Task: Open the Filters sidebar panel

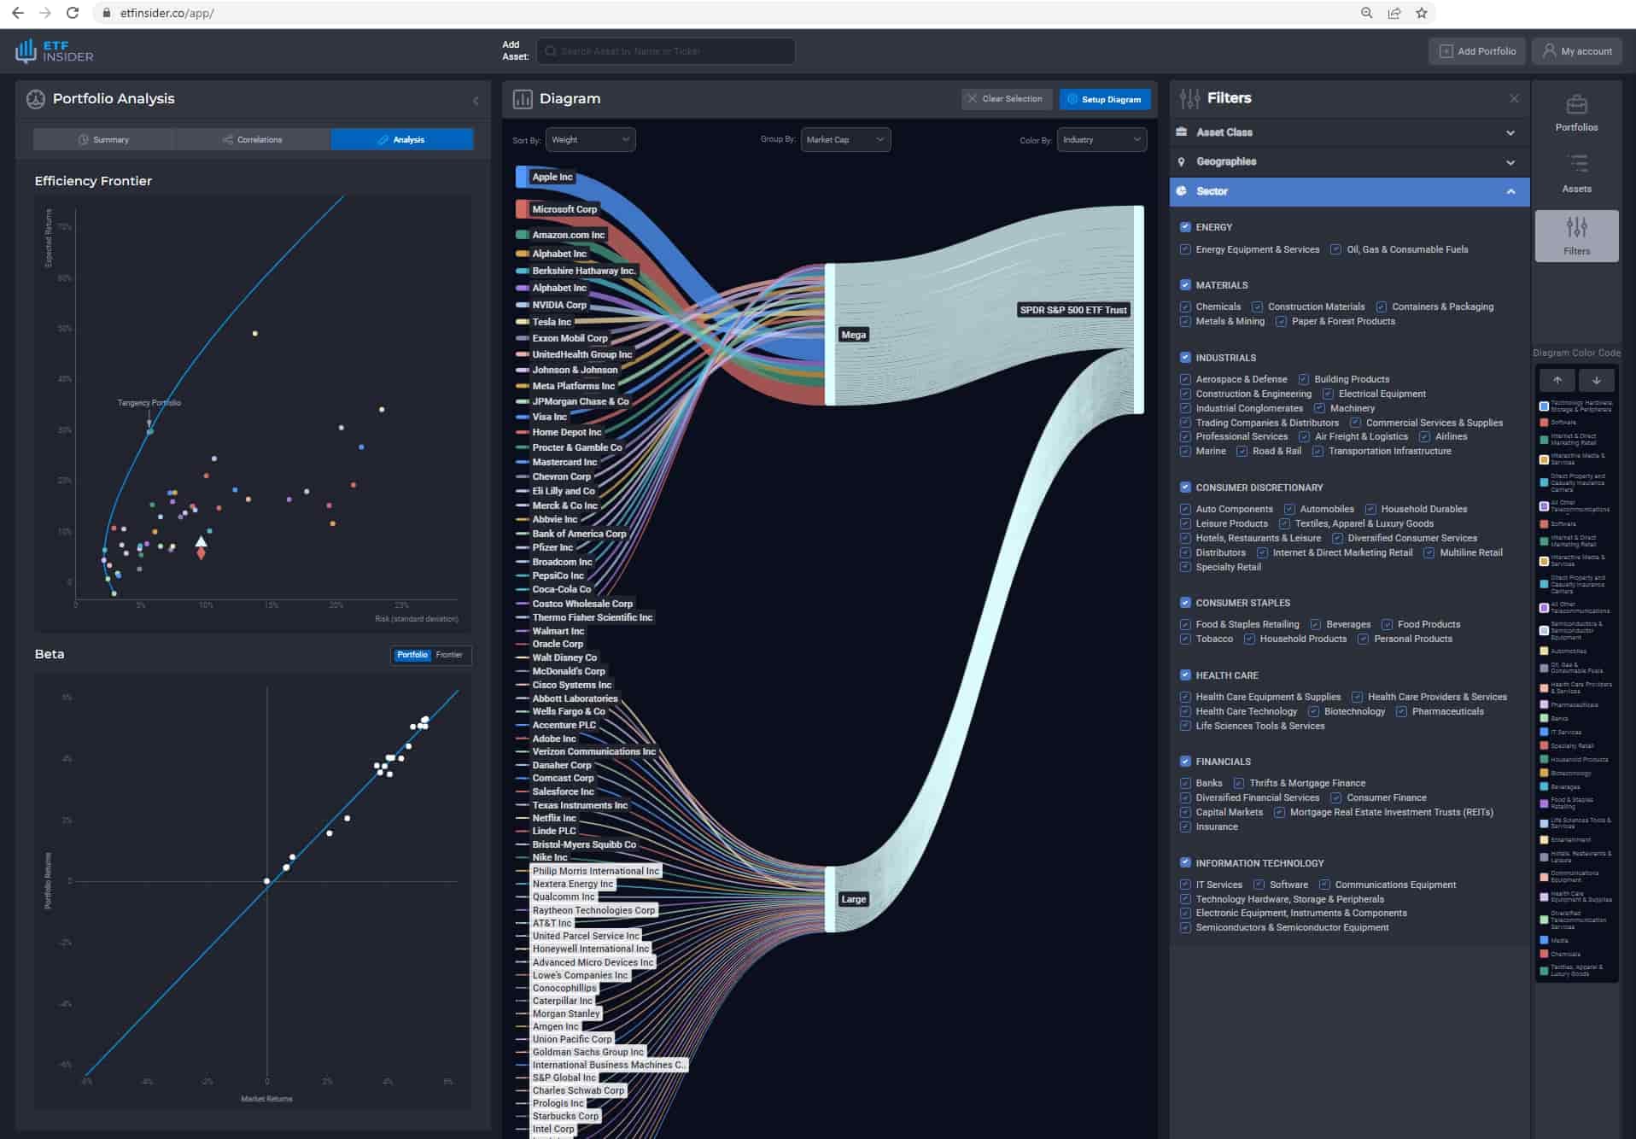Action: pos(1576,236)
